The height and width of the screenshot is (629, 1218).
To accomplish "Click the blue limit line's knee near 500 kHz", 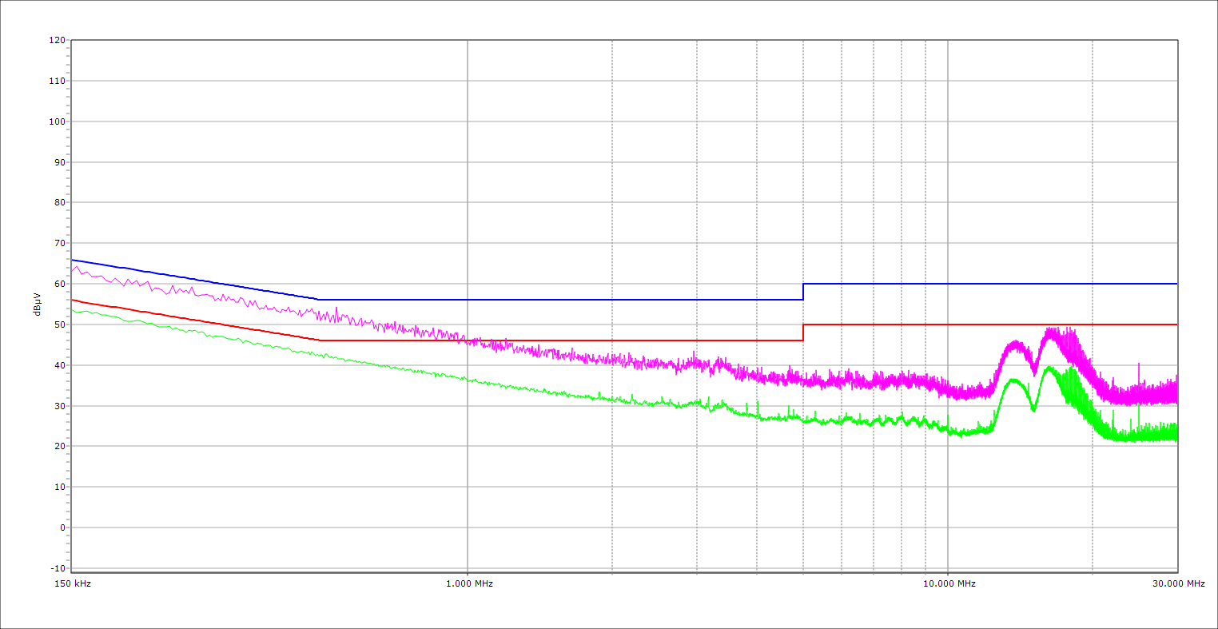I will [319, 300].
